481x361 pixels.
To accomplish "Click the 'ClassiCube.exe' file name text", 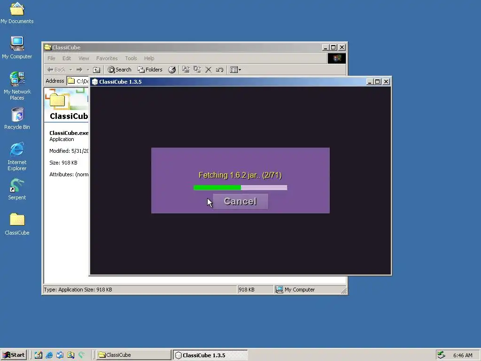I will click(x=69, y=133).
